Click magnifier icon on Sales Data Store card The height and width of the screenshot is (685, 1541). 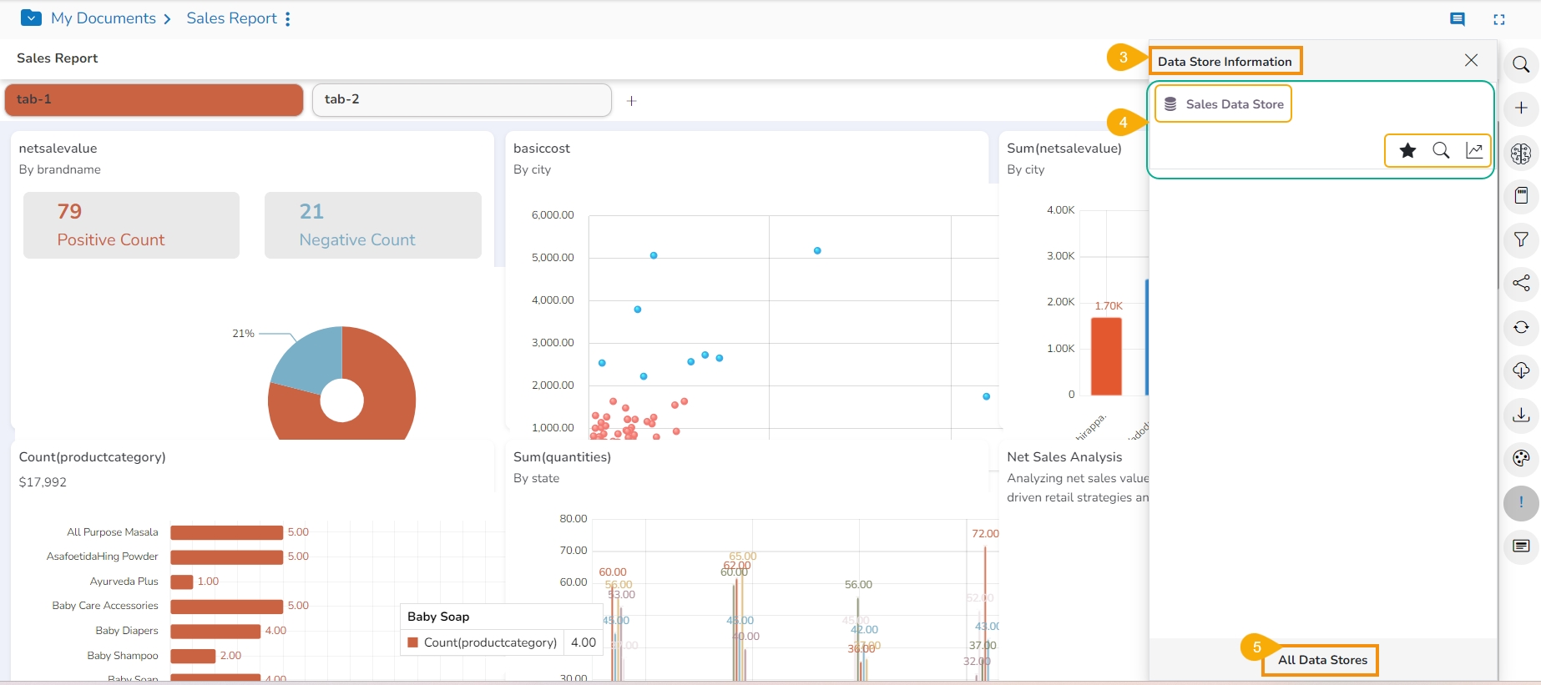tap(1441, 151)
